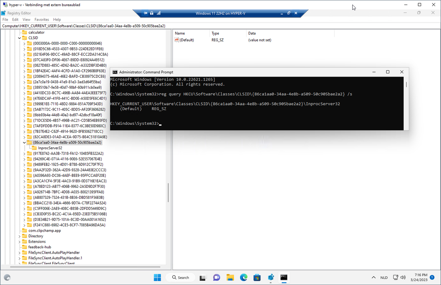Viewport: 441px width, 285px height.
Task: Open Microsoft Store from taskbar
Action: pyautogui.click(x=257, y=278)
